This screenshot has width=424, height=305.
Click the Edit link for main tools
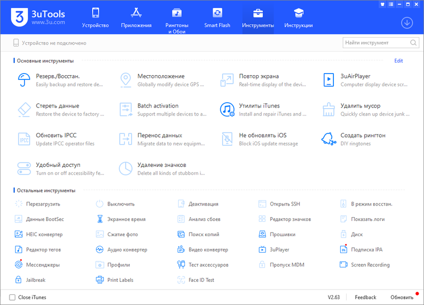pos(399,61)
